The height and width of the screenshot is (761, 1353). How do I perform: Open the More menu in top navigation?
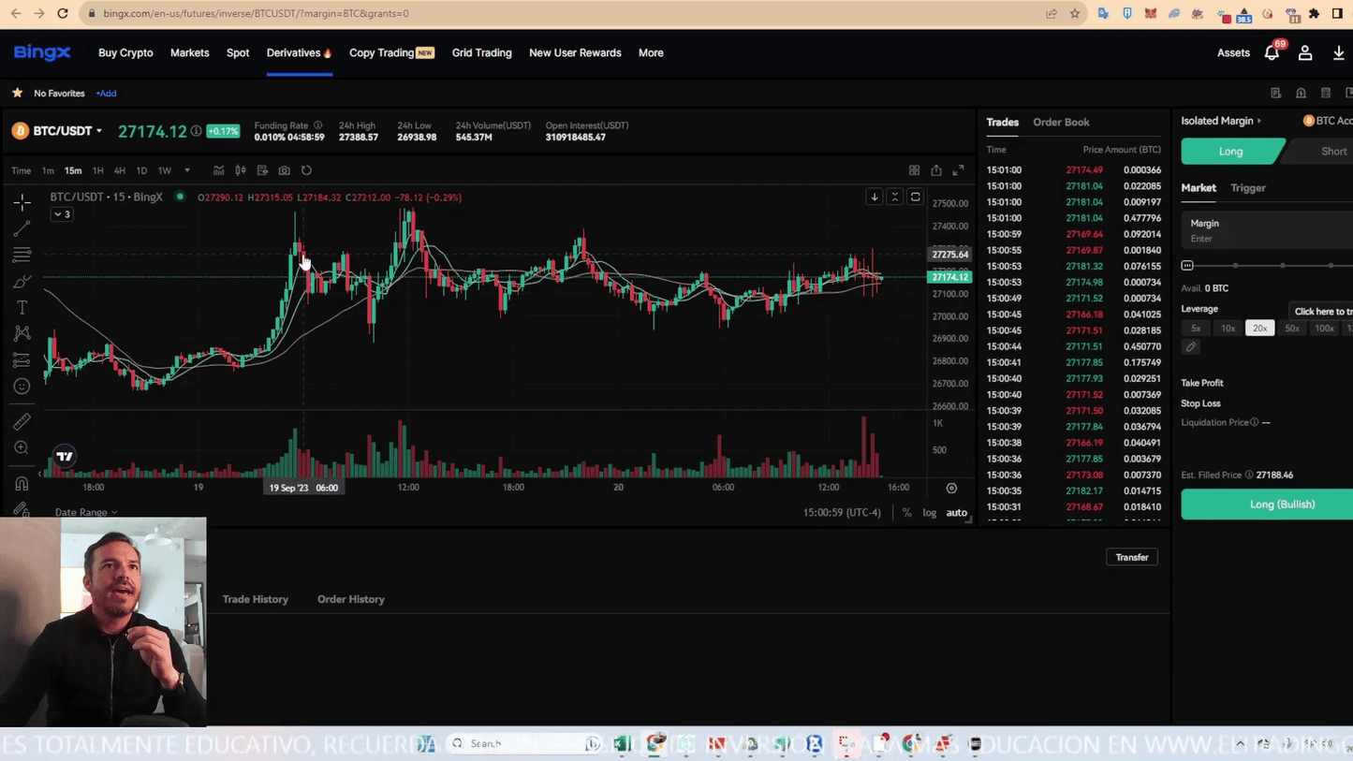click(x=651, y=52)
